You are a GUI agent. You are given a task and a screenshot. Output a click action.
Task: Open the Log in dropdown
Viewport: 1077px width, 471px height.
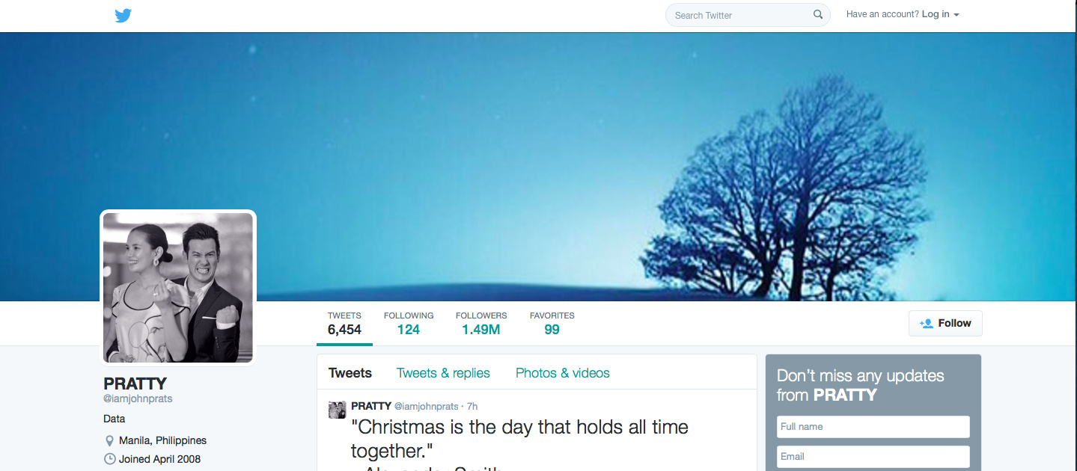point(940,14)
